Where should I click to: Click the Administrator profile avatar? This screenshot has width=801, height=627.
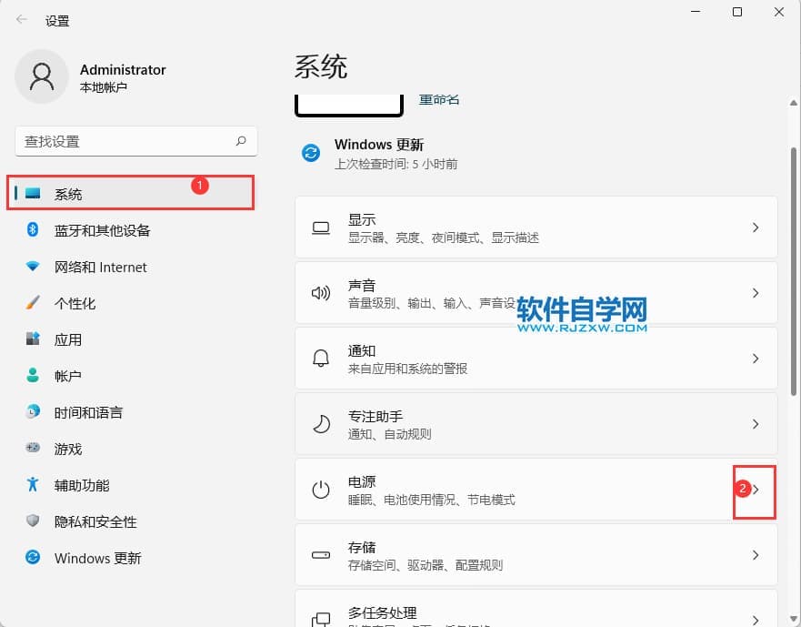click(x=42, y=76)
